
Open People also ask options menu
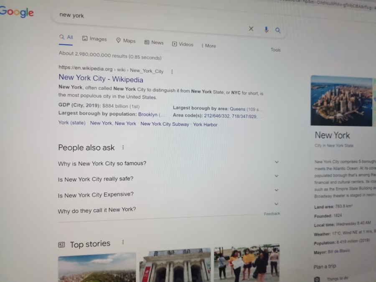click(x=123, y=147)
